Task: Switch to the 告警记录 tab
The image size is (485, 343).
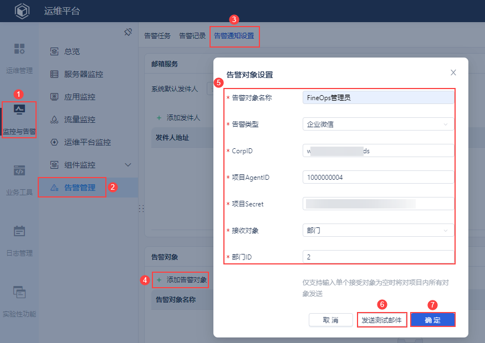Action: pyautogui.click(x=192, y=36)
